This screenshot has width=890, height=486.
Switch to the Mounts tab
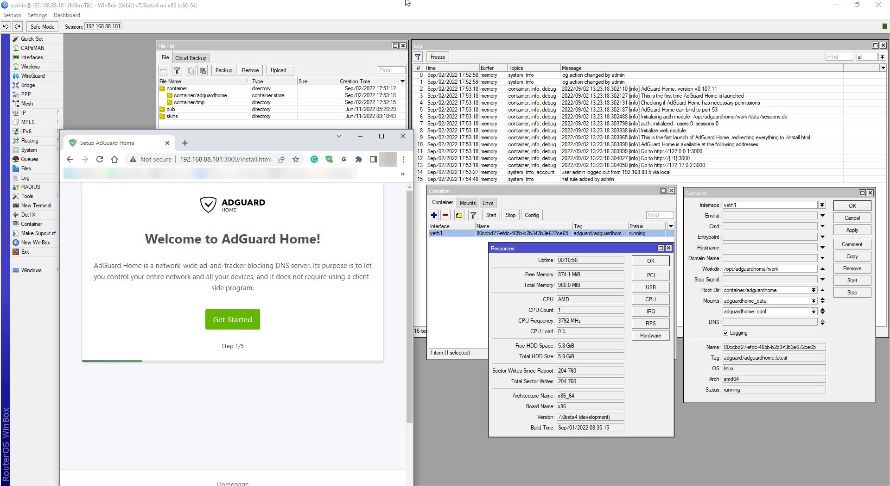tap(468, 203)
